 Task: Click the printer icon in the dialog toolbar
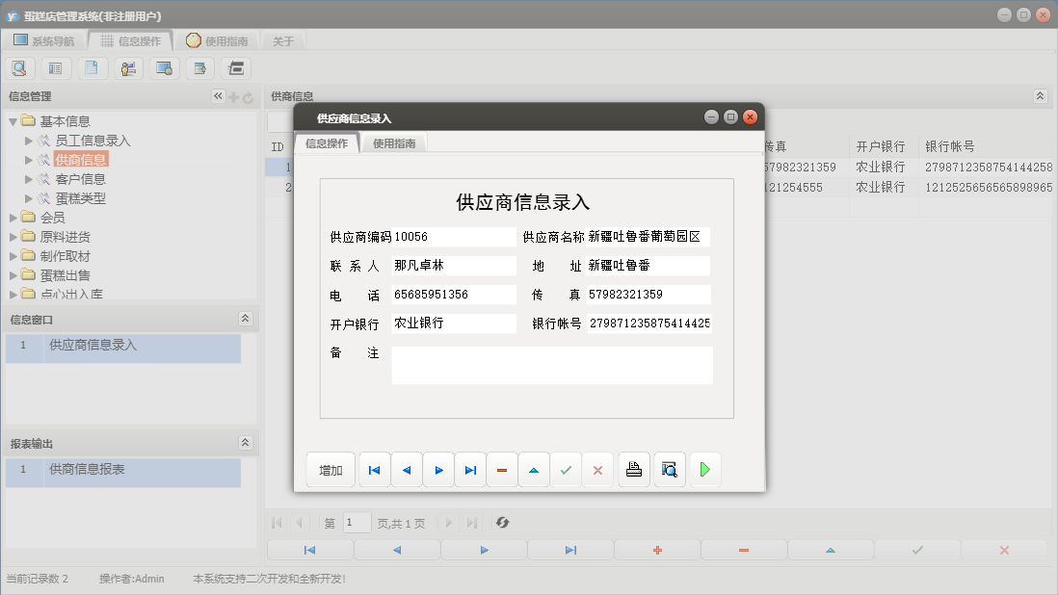(x=634, y=470)
